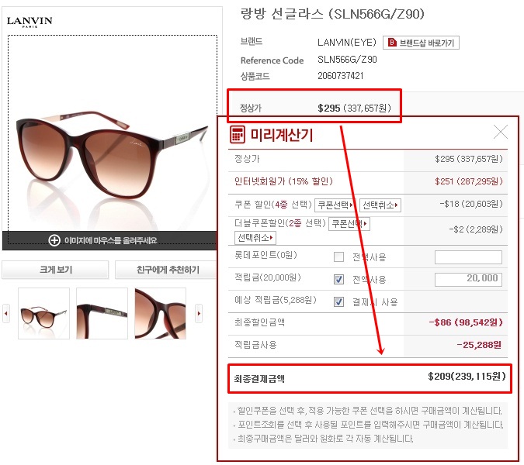Click next thumbnail arrow
The width and height of the screenshot is (524, 465).
click(199, 313)
